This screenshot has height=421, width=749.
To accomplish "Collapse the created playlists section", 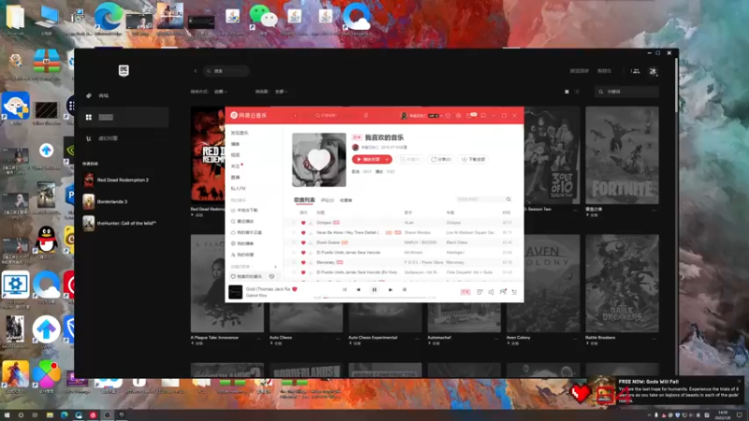I will (x=242, y=267).
